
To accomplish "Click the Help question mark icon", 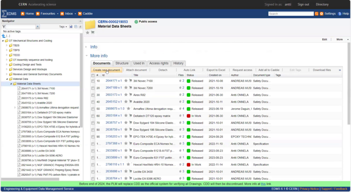I will click(x=340, y=14).
